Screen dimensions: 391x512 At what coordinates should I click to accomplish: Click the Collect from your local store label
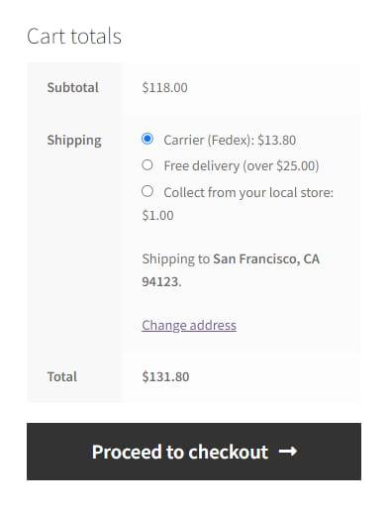coord(248,193)
